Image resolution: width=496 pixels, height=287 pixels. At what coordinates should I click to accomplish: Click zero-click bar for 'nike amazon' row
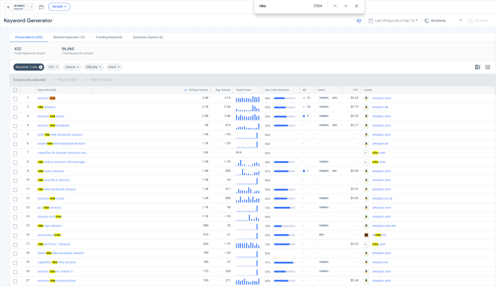click(x=284, y=107)
